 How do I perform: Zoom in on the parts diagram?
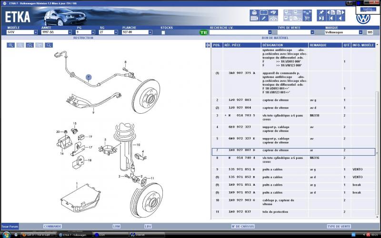click(x=10, y=45)
